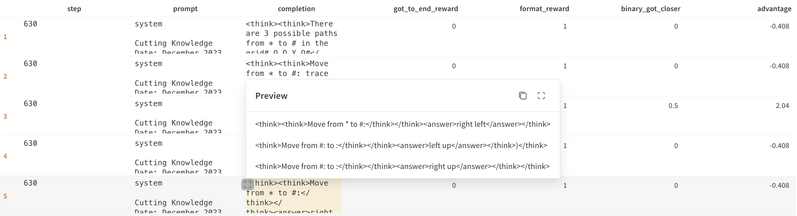Sort rows by got_to_end_reward header

(426, 9)
